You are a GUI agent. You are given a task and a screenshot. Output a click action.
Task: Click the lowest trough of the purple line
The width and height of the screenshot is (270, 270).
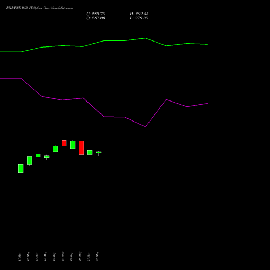click(145, 127)
